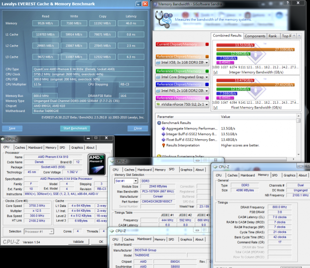The width and height of the screenshot is (310, 268).
Task: Click Sandra tab scroll left arrow
Action: point(294,35)
